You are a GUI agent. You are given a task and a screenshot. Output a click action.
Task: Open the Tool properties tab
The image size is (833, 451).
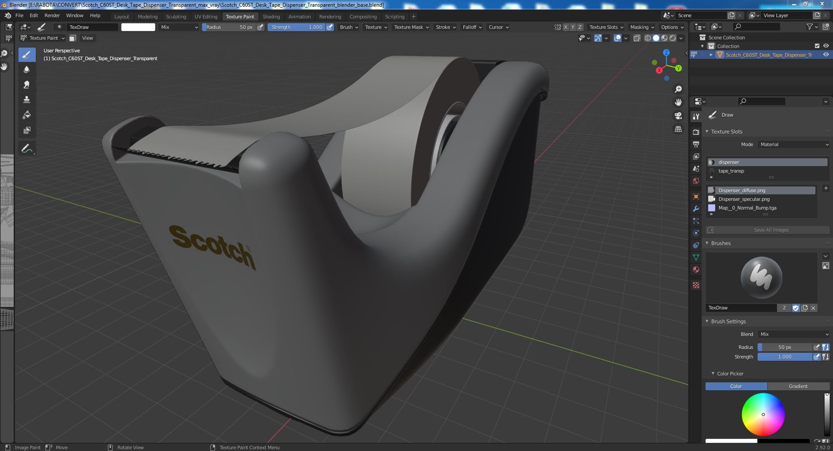coord(696,116)
